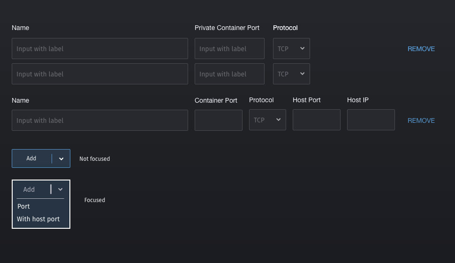Click REMOVE on the Private Container Port row
Image resolution: width=455 pixels, height=263 pixels.
click(x=421, y=49)
